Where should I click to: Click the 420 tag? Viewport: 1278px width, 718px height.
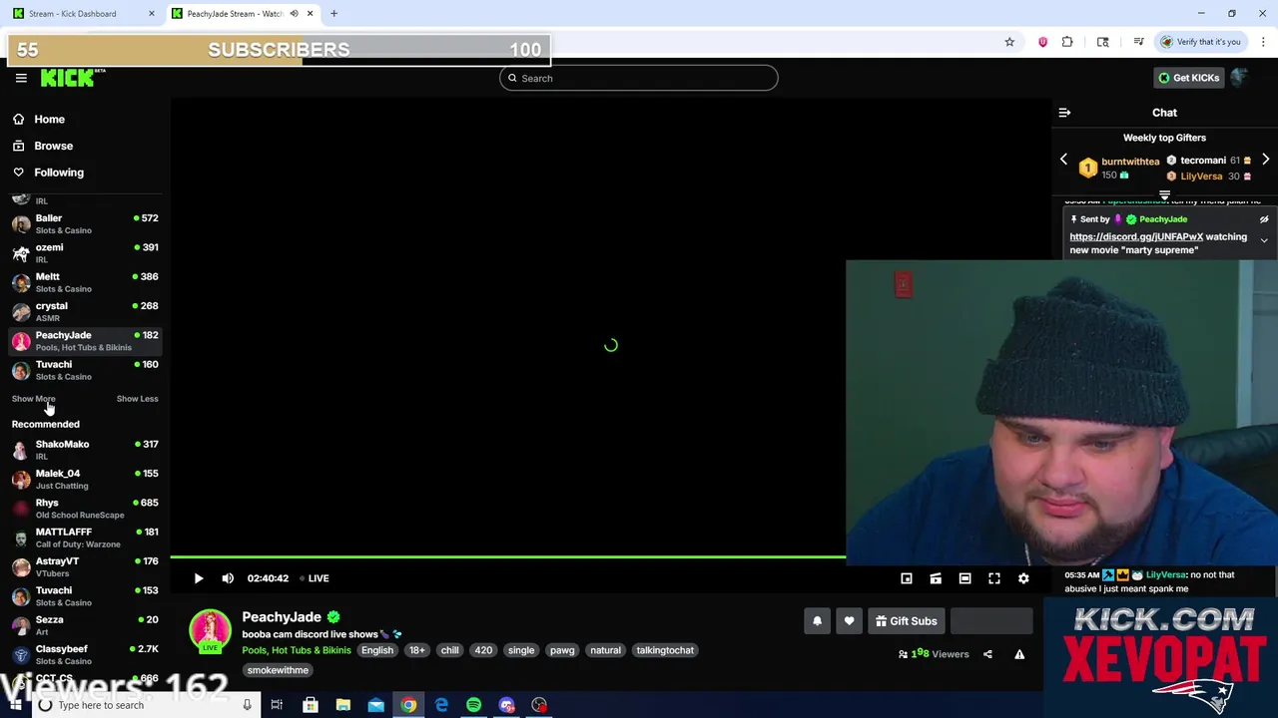tap(483, 650)
